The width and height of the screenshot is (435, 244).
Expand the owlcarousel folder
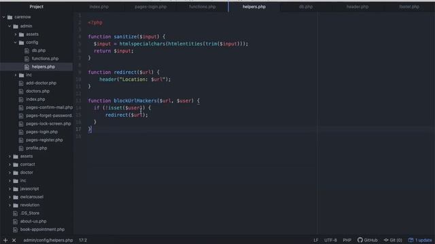point(10,197)
